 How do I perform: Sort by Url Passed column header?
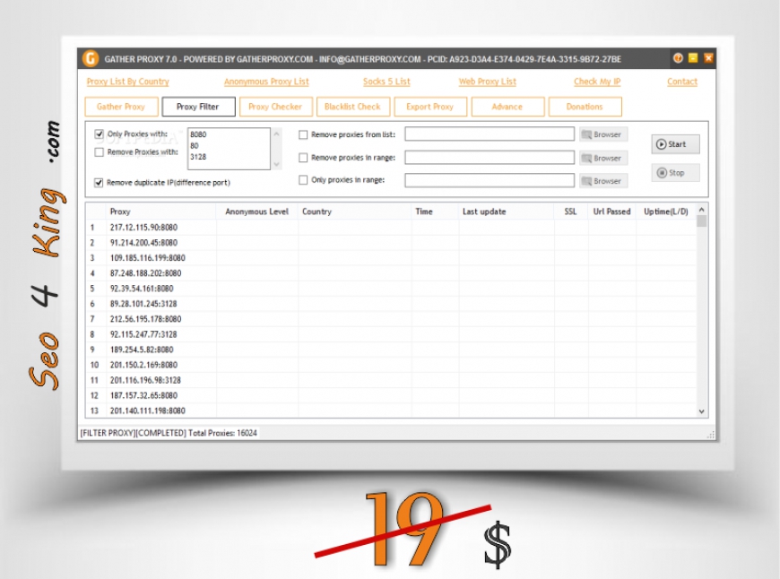pyautogui.click(x=611, y=212)
